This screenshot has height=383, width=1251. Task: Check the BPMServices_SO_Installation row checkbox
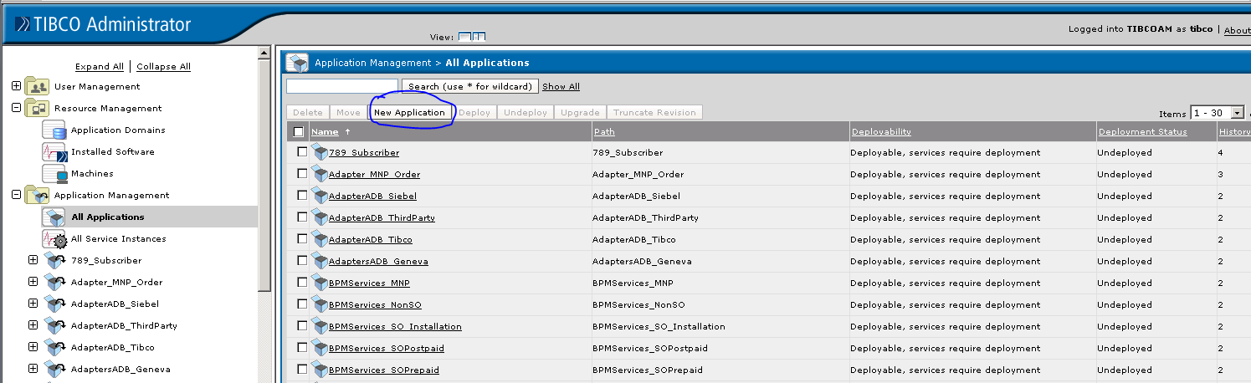302,326
